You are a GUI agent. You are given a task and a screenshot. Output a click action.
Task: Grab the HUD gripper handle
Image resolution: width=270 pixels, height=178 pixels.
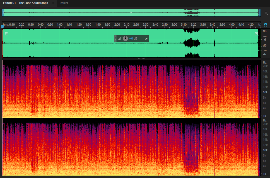115,39
